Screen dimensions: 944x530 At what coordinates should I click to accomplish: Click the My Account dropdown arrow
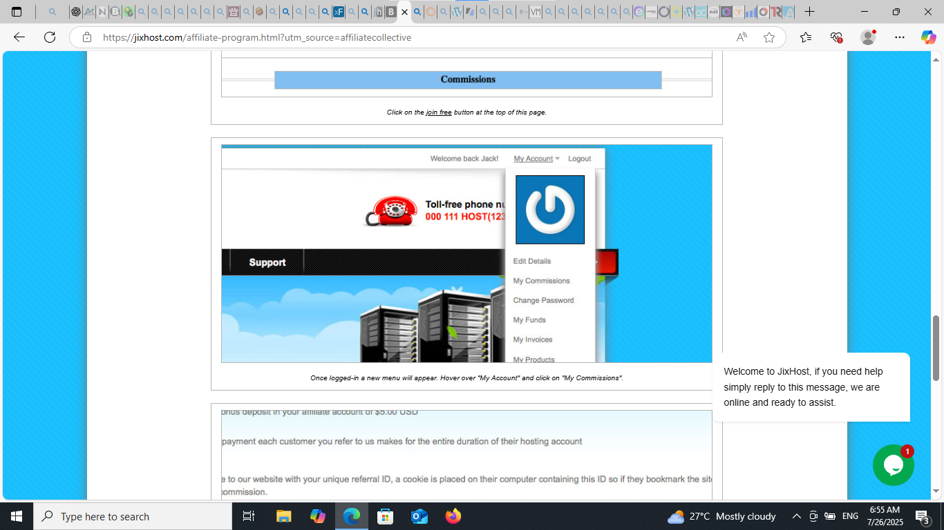click(558, 159)
